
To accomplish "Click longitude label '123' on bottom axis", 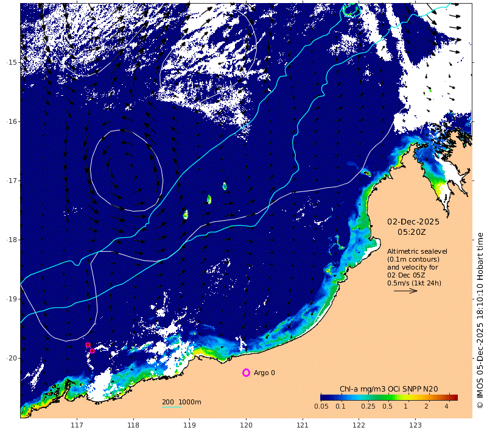I will (x=416, y=425).
